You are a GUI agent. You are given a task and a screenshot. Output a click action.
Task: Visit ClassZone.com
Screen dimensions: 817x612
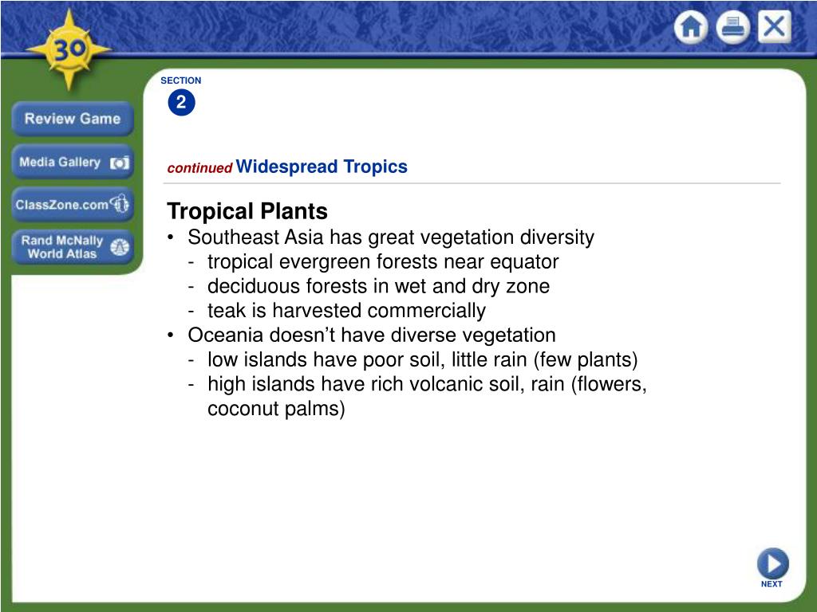[x=73, y=205]
